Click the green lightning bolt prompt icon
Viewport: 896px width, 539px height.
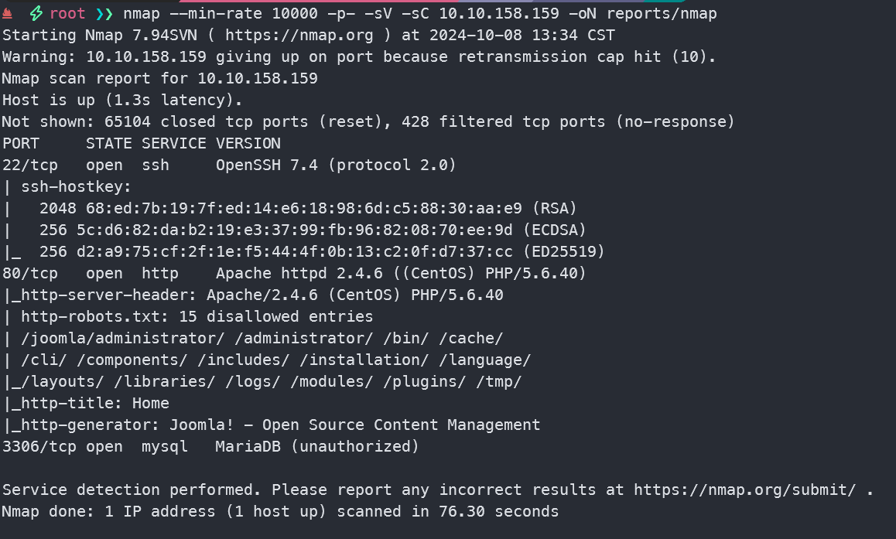pos(36,14)
